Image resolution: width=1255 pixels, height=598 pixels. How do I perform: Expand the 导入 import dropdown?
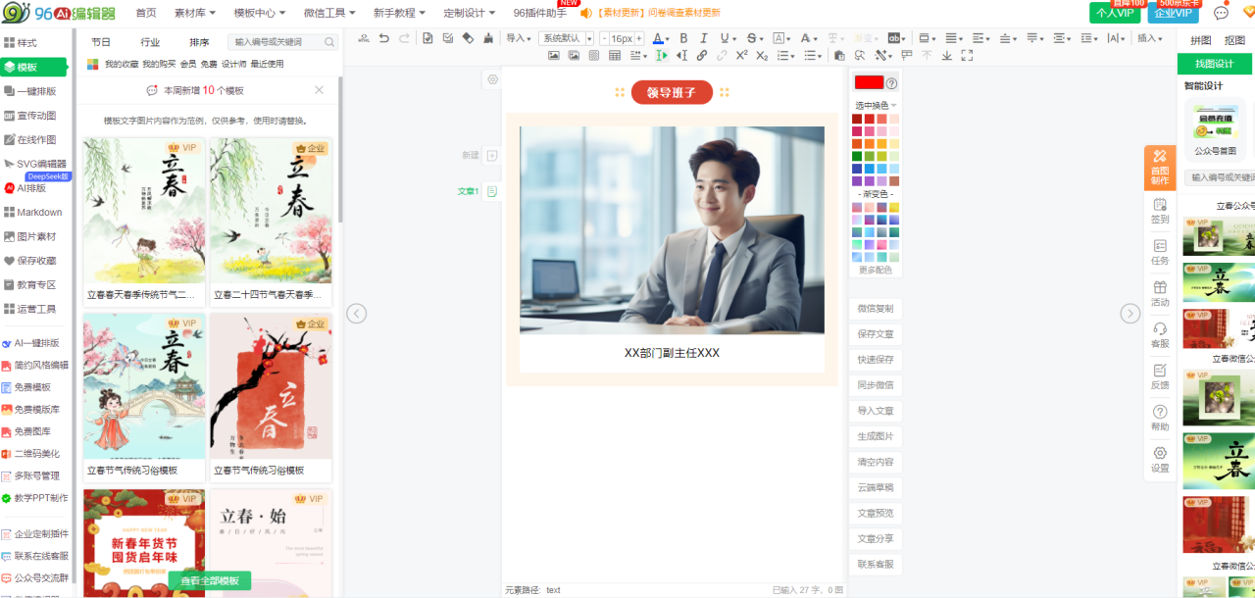pyautogui.click(x=519, y=38)
